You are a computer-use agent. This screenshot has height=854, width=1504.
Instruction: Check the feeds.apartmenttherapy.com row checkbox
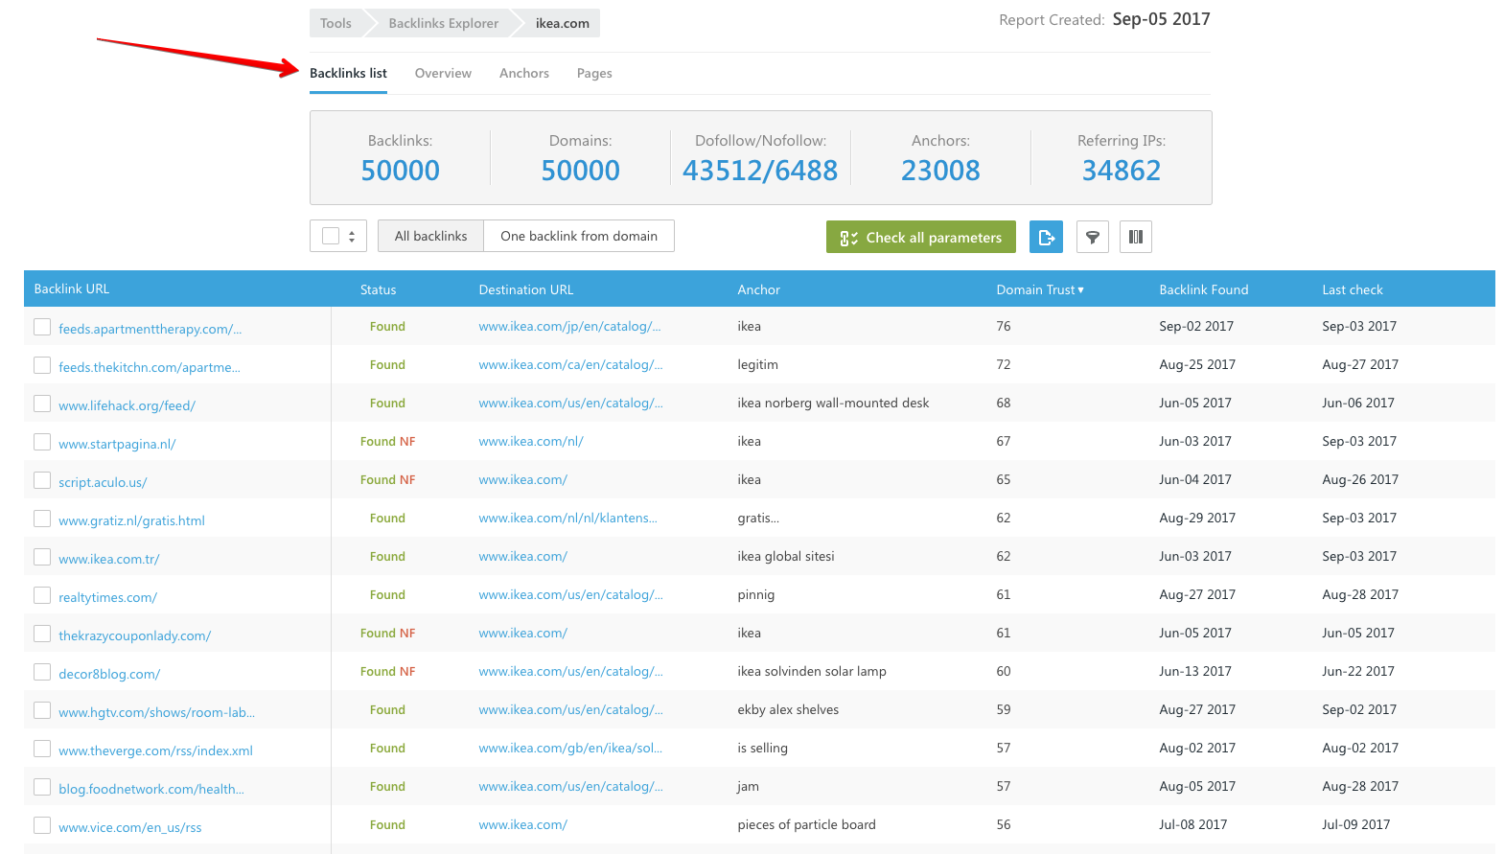(42, 327)
